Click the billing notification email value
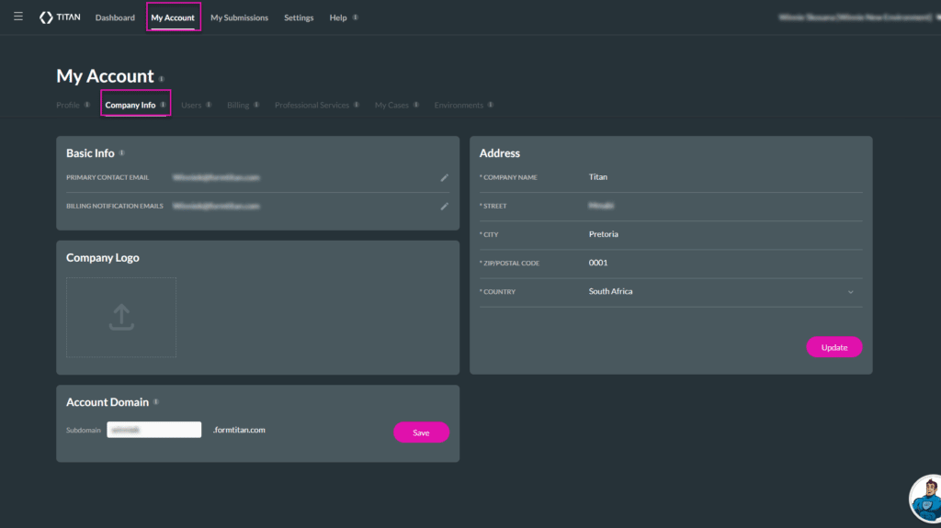The height and width of the screenshot is (528, 941). (216, 207)
